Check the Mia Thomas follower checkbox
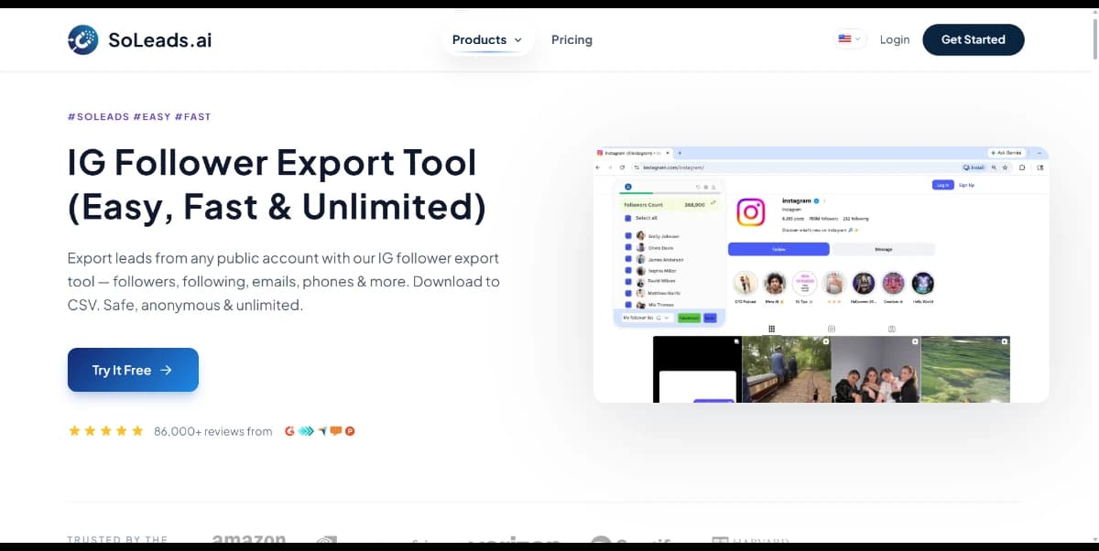This screenshot has width=1099, height=551. (x=628, y=305)
